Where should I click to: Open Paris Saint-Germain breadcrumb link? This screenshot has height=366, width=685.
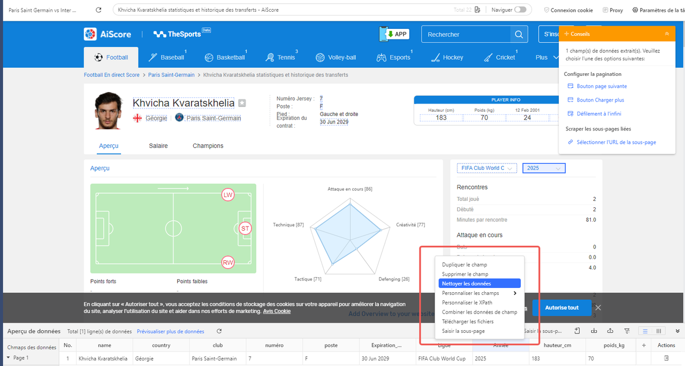pos(171,75)
